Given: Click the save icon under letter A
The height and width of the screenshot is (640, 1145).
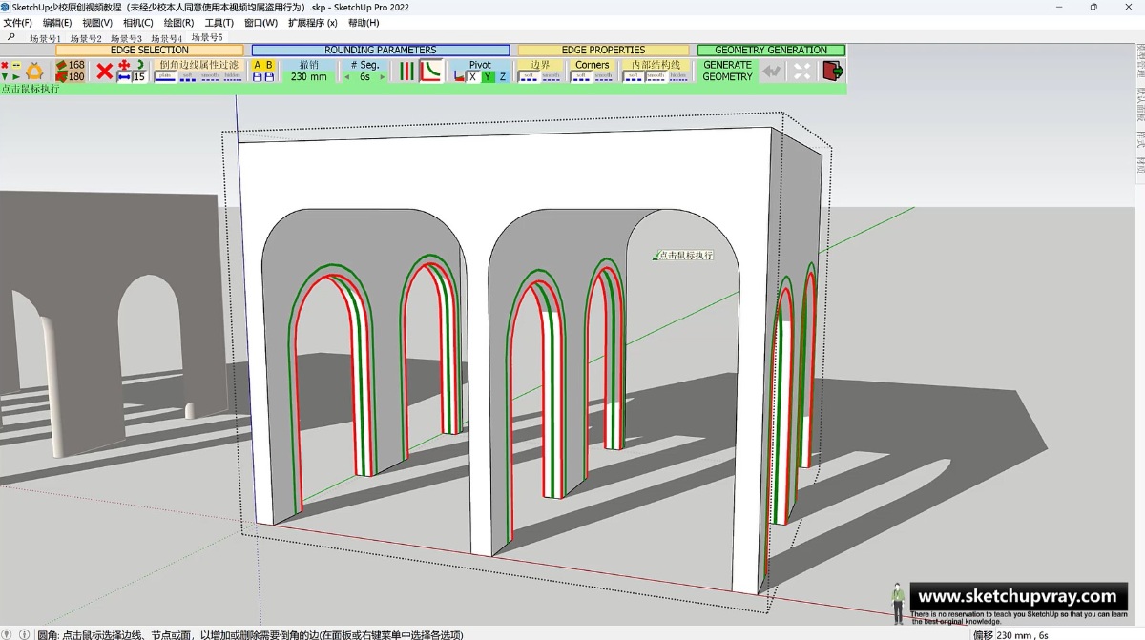Looking at the screenshot, I should tap(258, 77).
